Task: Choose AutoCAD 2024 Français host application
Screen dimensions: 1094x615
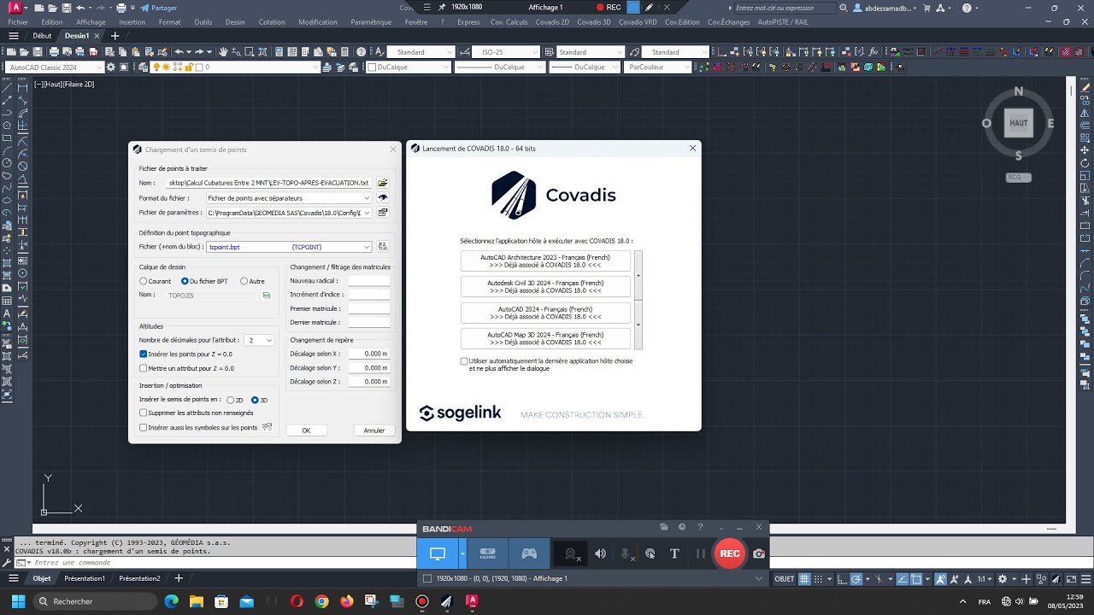Action: click(x=545, y=313)
